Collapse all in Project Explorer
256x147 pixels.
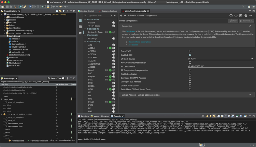pos(57,11)
